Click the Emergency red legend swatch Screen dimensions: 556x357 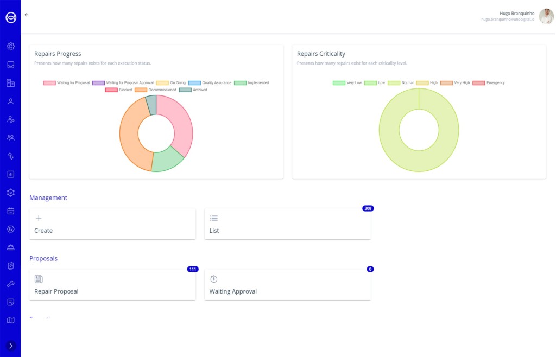[x=479, y=83]
